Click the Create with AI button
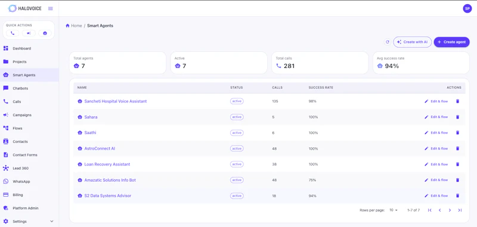The width and height of the screenshot is (477, 227). pyautogui.click(x=412, y=42)
